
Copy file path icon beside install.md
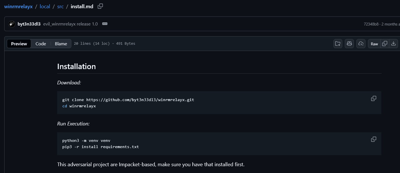[x=100, y=6]
